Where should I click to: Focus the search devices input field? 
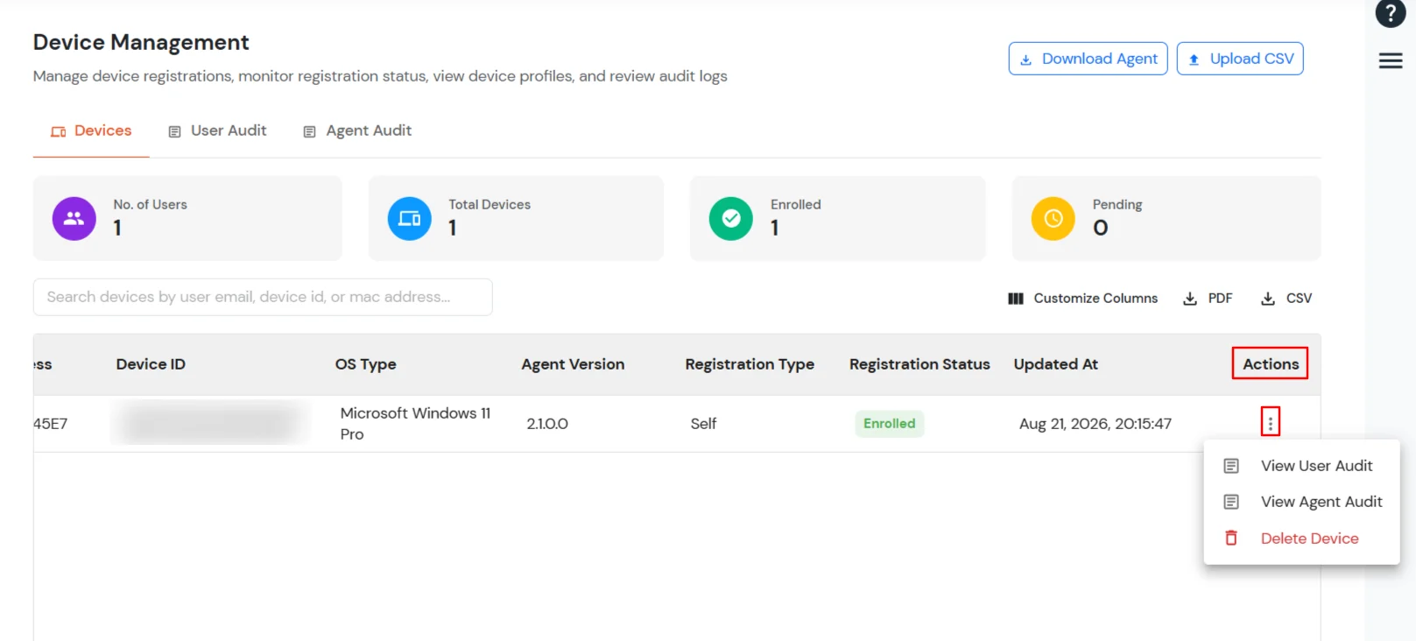[x=263, y=297]
